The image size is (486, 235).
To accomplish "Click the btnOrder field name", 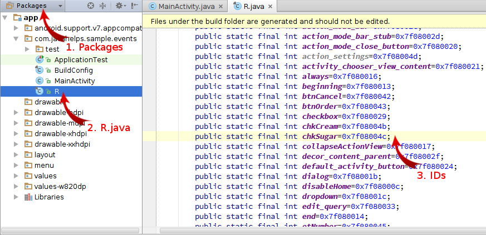I will point(320,106).
